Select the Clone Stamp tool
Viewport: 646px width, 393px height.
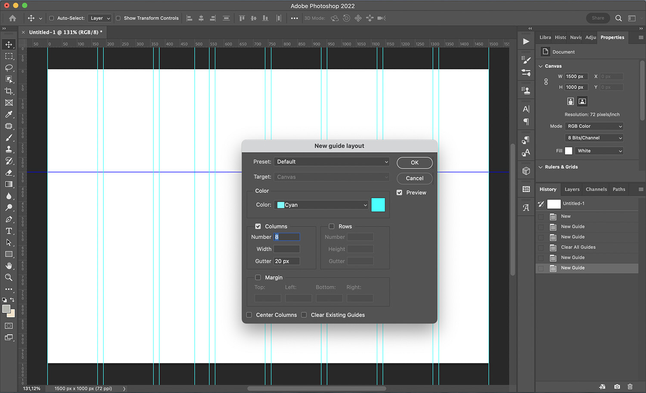tap(9, 149)
